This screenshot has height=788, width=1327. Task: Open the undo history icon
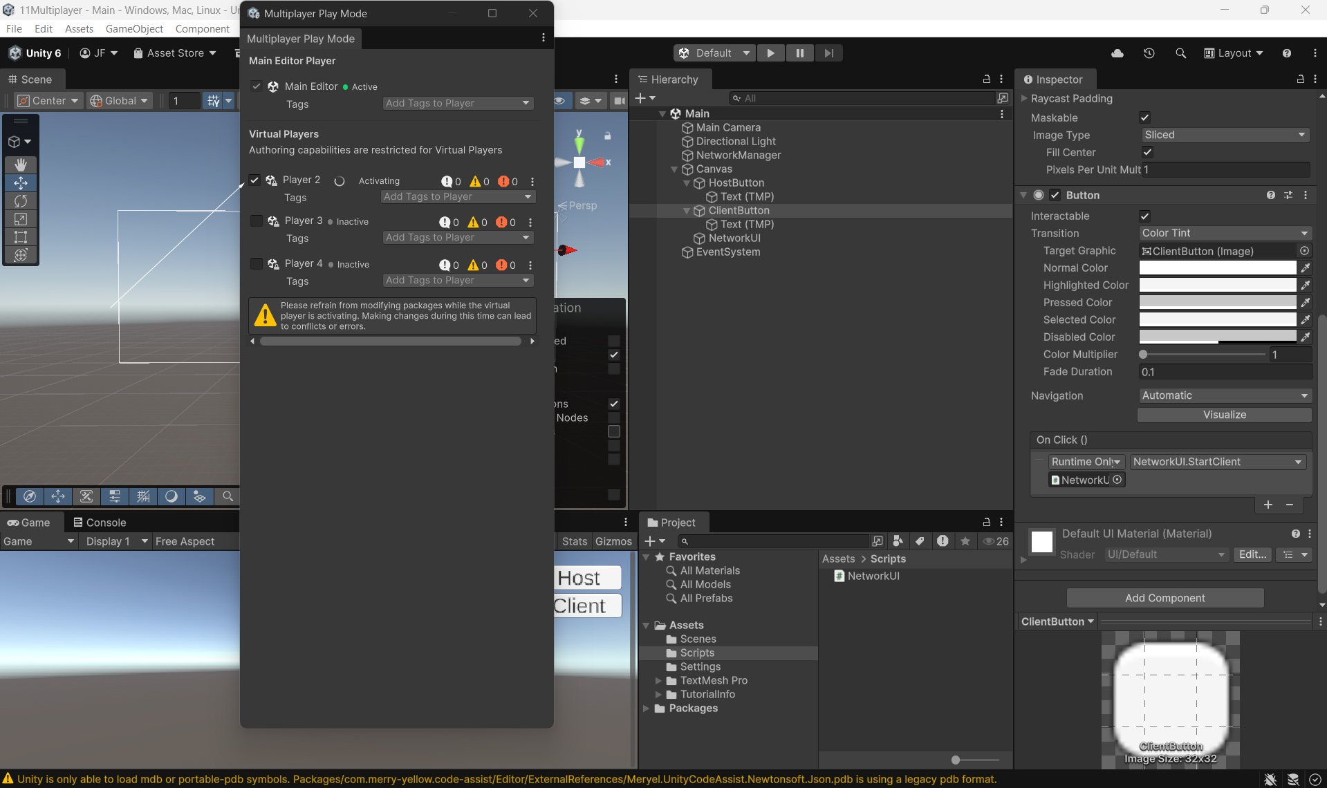(1149, 53)
